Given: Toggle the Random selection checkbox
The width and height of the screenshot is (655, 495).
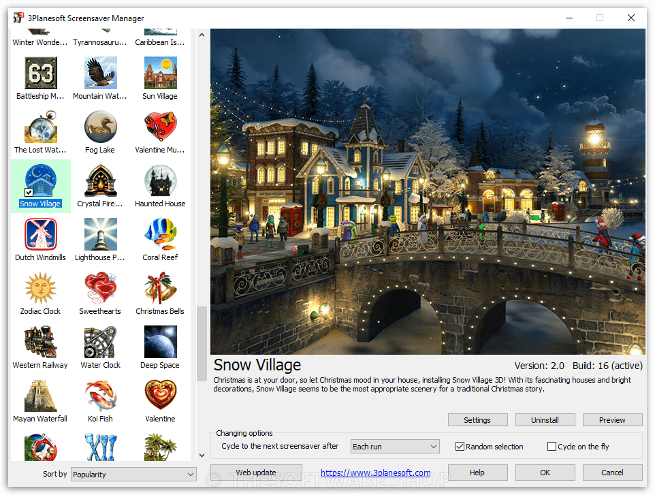Looking at the screenshot, I should (460, 447).
